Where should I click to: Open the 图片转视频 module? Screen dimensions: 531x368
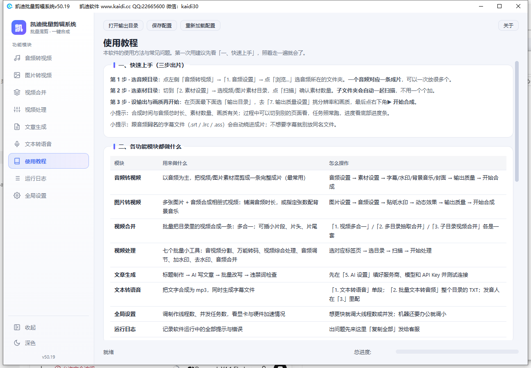(x=48, y=75)
